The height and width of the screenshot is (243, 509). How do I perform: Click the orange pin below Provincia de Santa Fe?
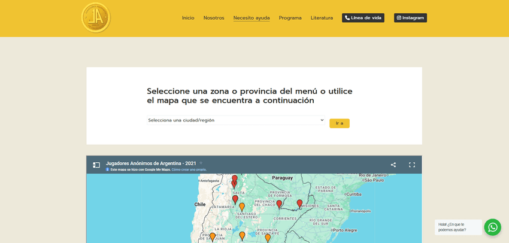click(x=268, y=238)
